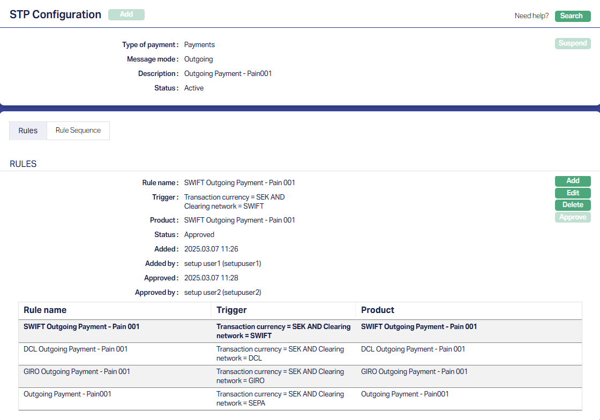This screenshot has height=420, width=600.
Task: Click the GIRO product cell in table
Action: (414, 372)
